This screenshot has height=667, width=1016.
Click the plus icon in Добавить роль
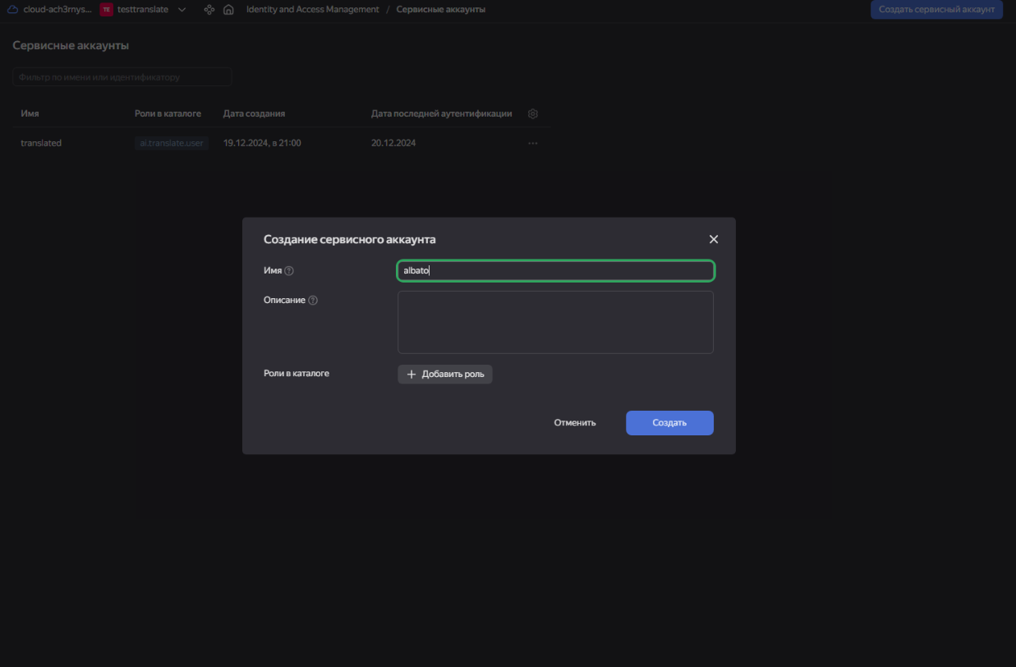411,375
